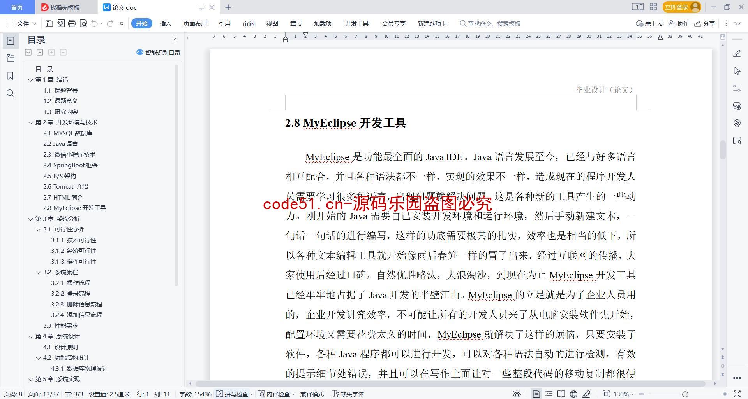This screenshot has width=748, height=399.
Task: Go to 3.2.2 登录流程 heading
Action: [71, 293]
